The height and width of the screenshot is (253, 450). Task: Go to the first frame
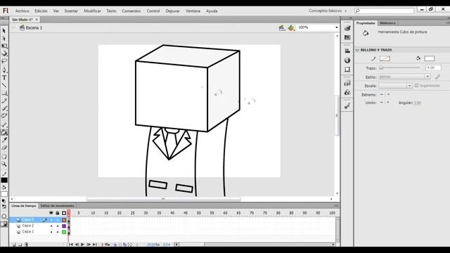(70, 245)
